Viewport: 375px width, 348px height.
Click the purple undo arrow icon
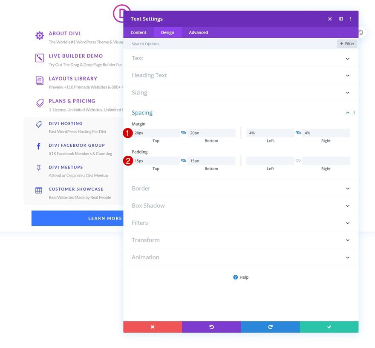tap(212, 327)
